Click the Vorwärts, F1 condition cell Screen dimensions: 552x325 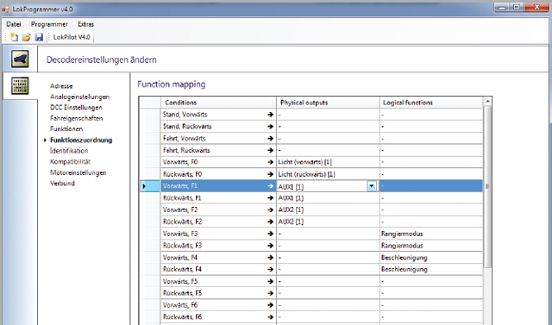click(218, 186)
